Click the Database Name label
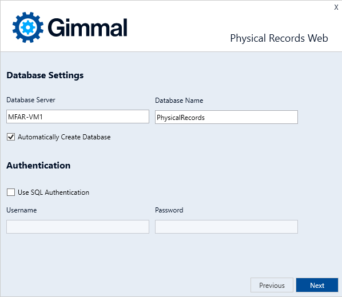342x297 pixels. 179,101
